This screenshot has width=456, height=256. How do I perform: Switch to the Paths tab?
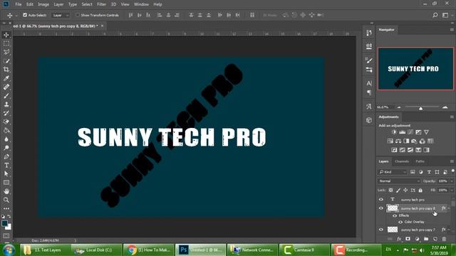(420, 161)
